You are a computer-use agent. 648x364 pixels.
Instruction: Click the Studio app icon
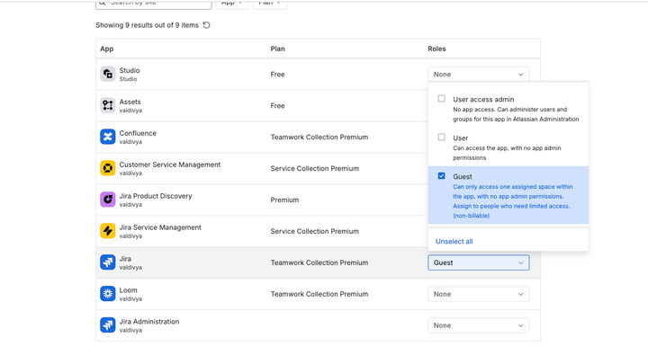[x=107, y=74]
